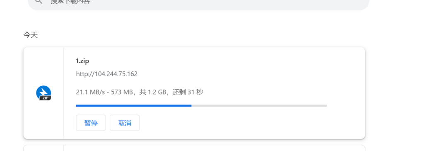
Task: Cancel the 1.zip download with 取消
Action: coord(125,123)
